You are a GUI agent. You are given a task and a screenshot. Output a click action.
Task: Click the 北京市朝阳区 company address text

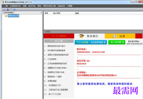coord(97,75)
